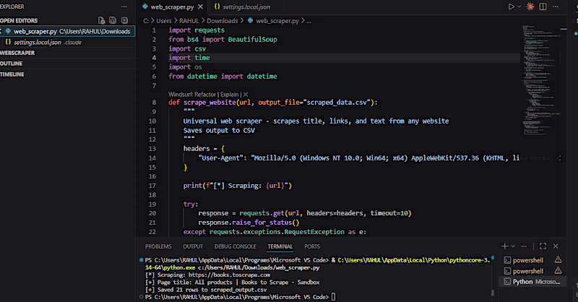Click the Windsurf Explain code lens
578x302 pixels.
[229, 95]
